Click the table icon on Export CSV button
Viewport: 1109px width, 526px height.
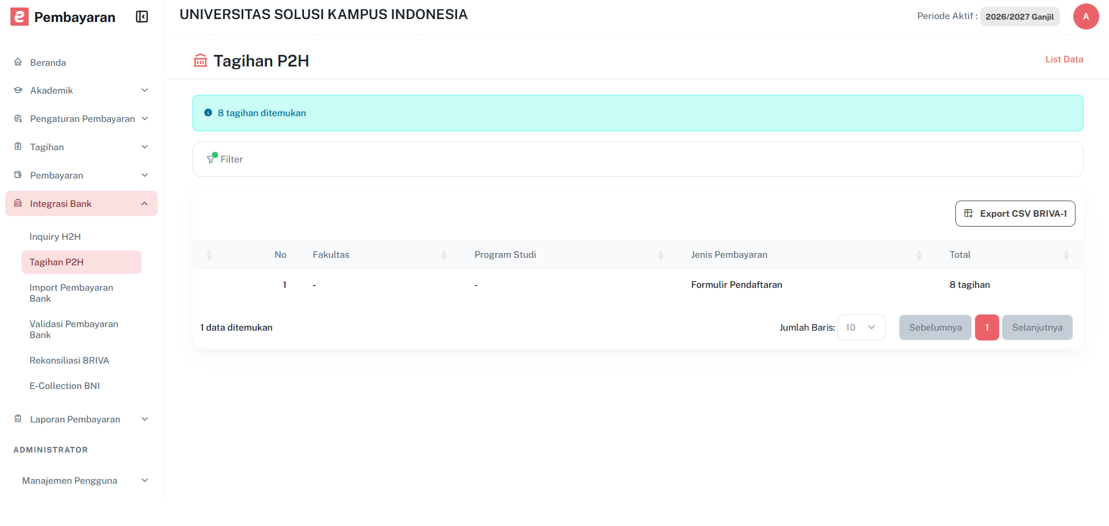969,213
